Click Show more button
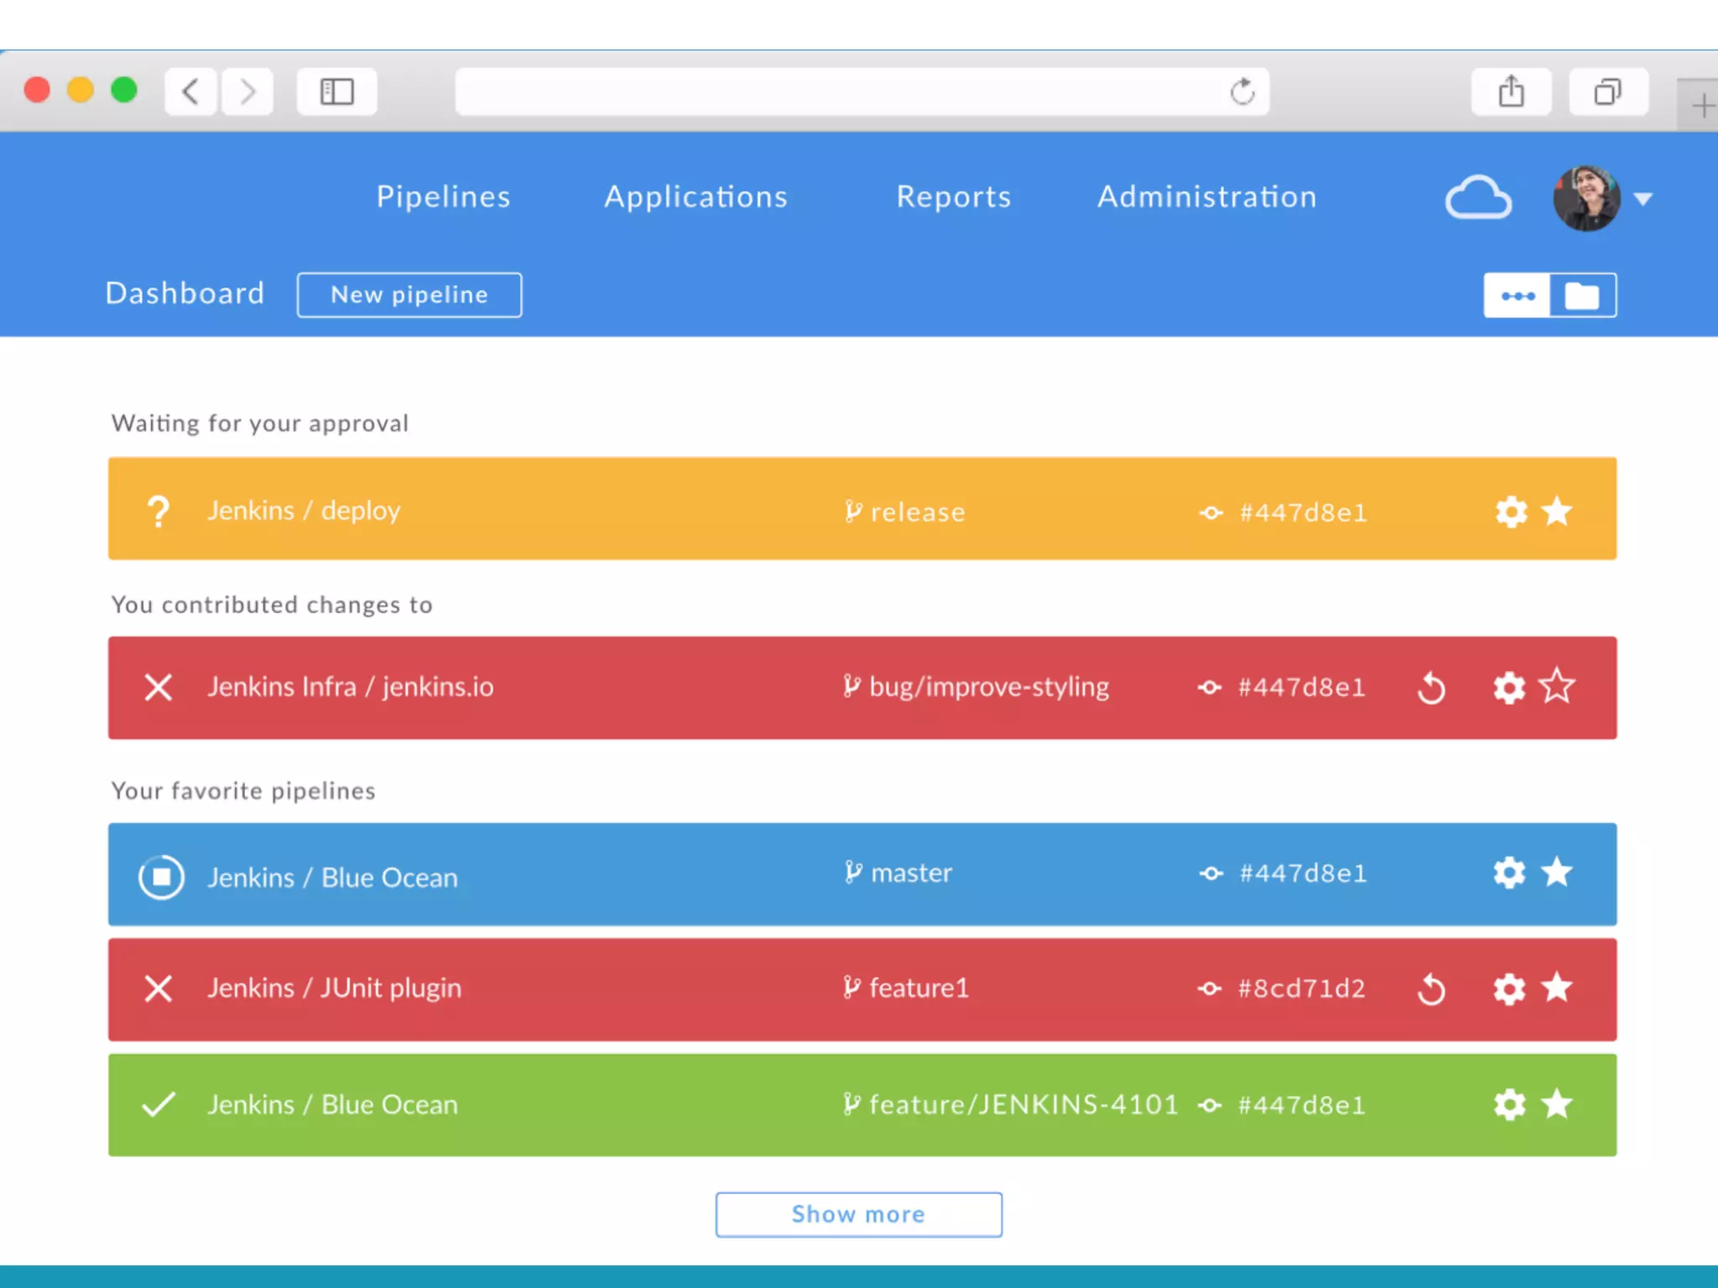 point(858,1214)
